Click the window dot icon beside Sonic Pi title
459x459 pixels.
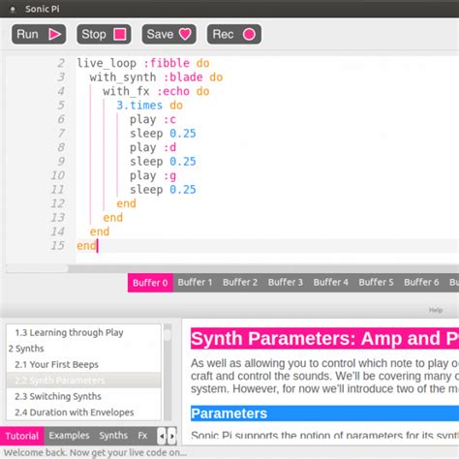pyautogui.click(x=13, y=10)
